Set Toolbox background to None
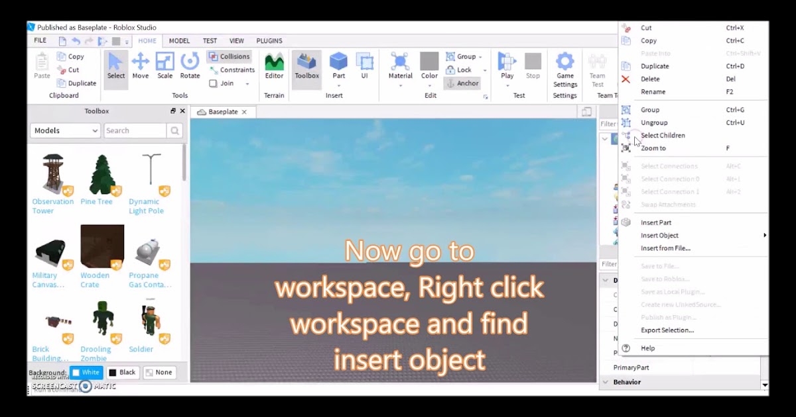796x417 pixels. 159,373
